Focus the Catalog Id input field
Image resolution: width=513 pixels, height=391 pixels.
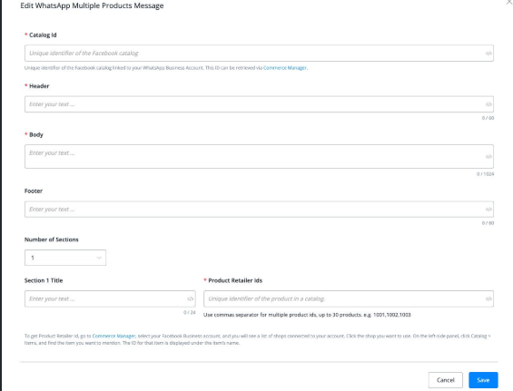(259, 54)
